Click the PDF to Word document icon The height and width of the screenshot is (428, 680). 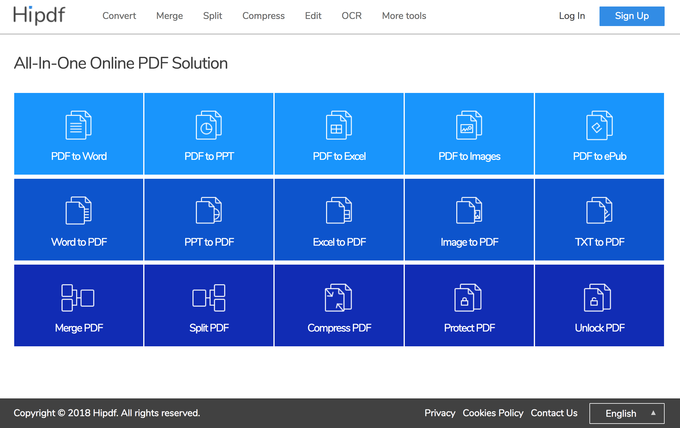[78, 125]
